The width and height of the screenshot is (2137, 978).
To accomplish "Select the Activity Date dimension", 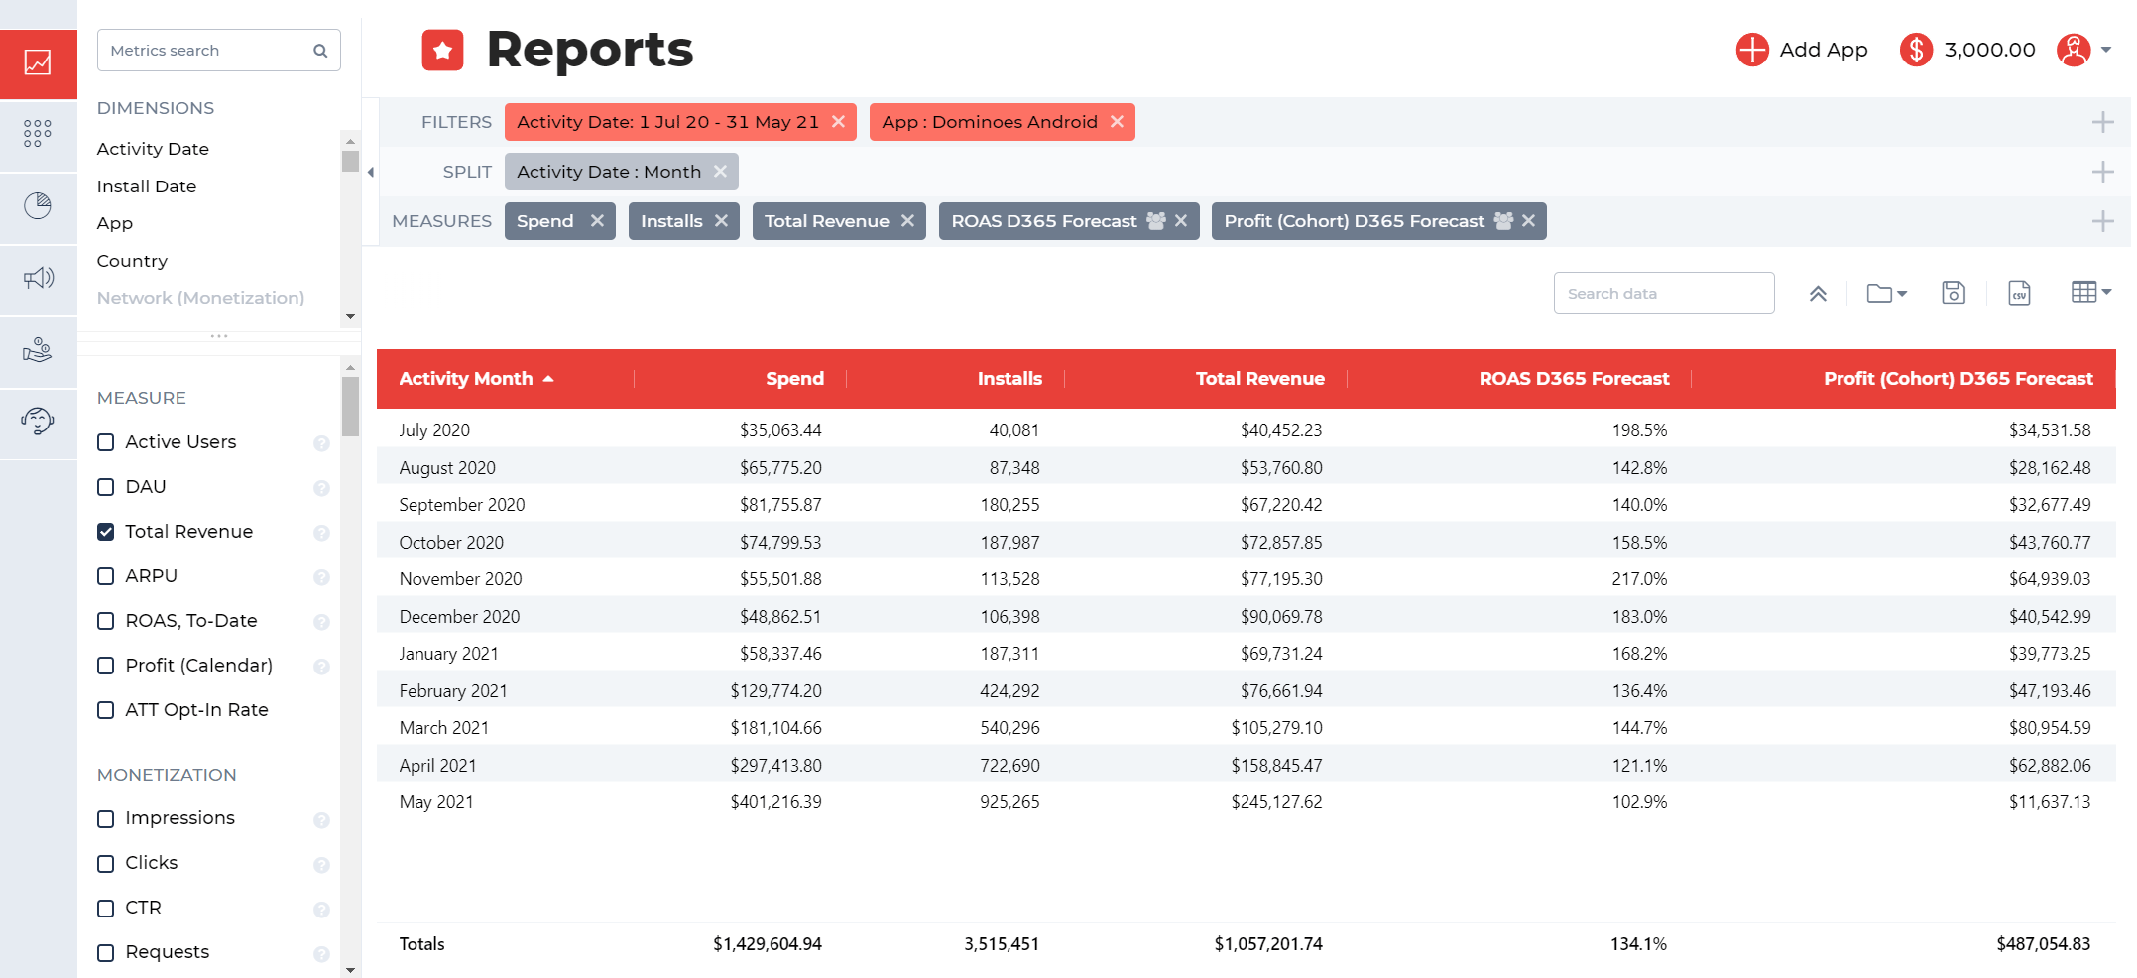I will (x=153, y=149).
